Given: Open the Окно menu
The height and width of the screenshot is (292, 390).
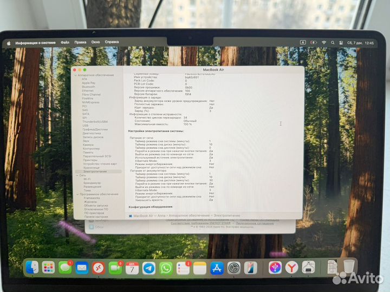Looking at the screenshot, I should [95, 42].
